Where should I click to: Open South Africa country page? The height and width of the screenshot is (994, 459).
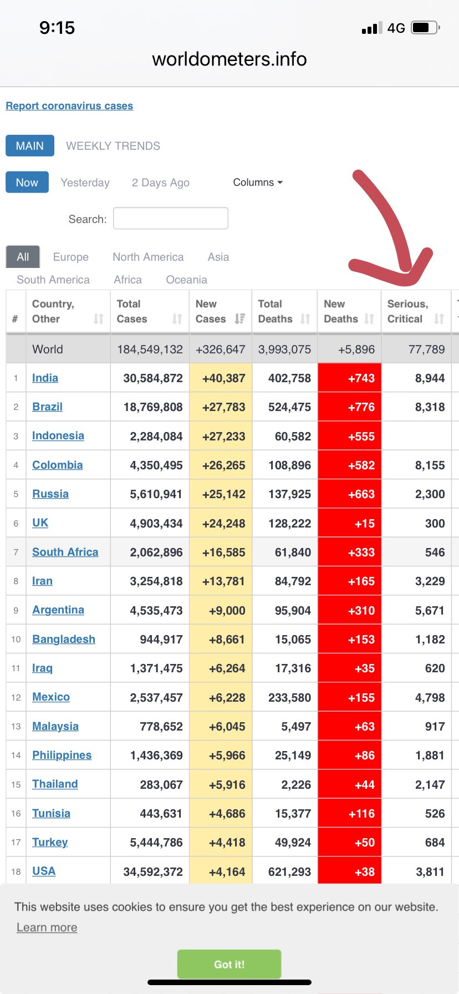(65, 552)
